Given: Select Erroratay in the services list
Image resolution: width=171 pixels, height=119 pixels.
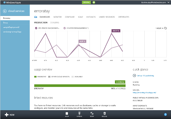Looking at the screenshot, I should coord(15,18).
